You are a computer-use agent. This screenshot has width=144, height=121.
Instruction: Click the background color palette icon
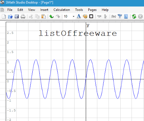coord(85,17)
